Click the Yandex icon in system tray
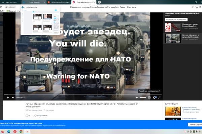The image size is (202, 134). point(185,132)
